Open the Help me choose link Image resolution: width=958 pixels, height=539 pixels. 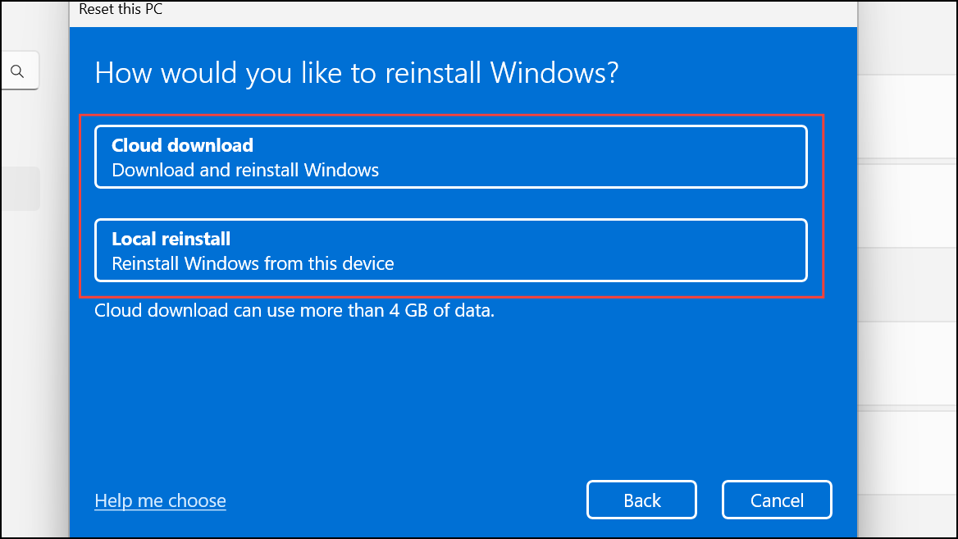pyautogui.click(x=160, y=500)
